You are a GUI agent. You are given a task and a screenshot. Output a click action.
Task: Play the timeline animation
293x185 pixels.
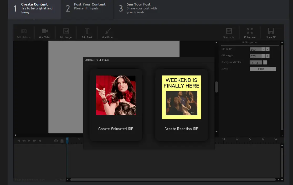pyautogui.click(x=29, y=141)
